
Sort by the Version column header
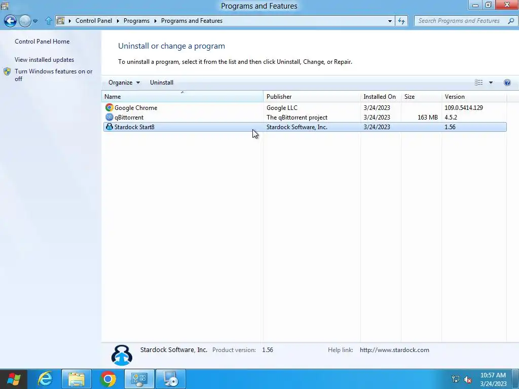(x=474, y=97)
